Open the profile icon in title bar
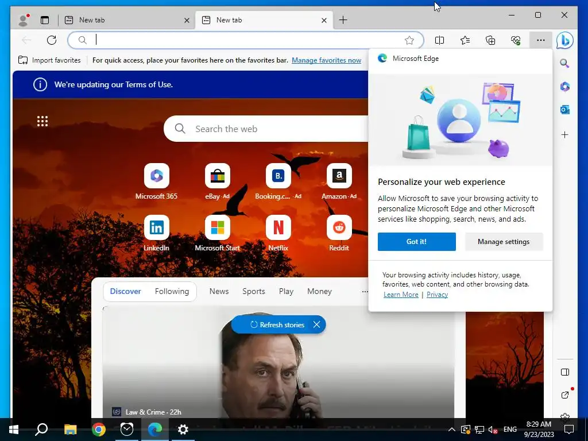 (x=24, y=20)
